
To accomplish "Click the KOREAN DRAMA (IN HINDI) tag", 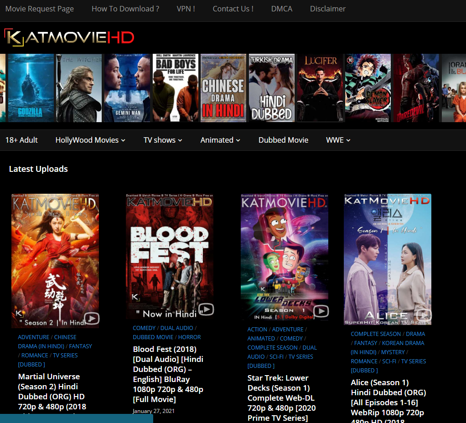I will click(388, 347).
